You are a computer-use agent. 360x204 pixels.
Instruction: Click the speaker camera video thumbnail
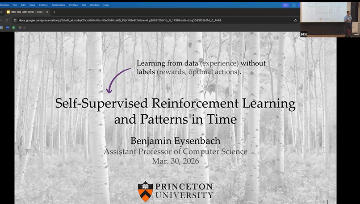pyautogui.click(x=330, y=20)
